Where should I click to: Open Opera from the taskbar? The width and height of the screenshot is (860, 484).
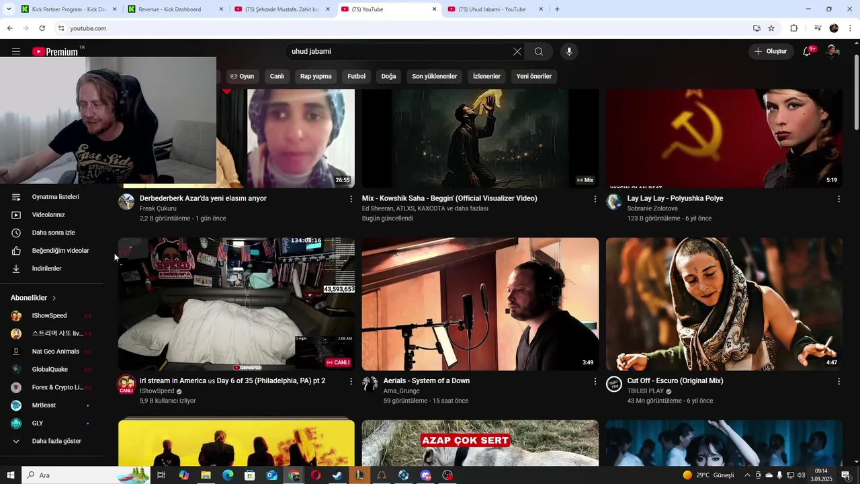tap(315, 475)
